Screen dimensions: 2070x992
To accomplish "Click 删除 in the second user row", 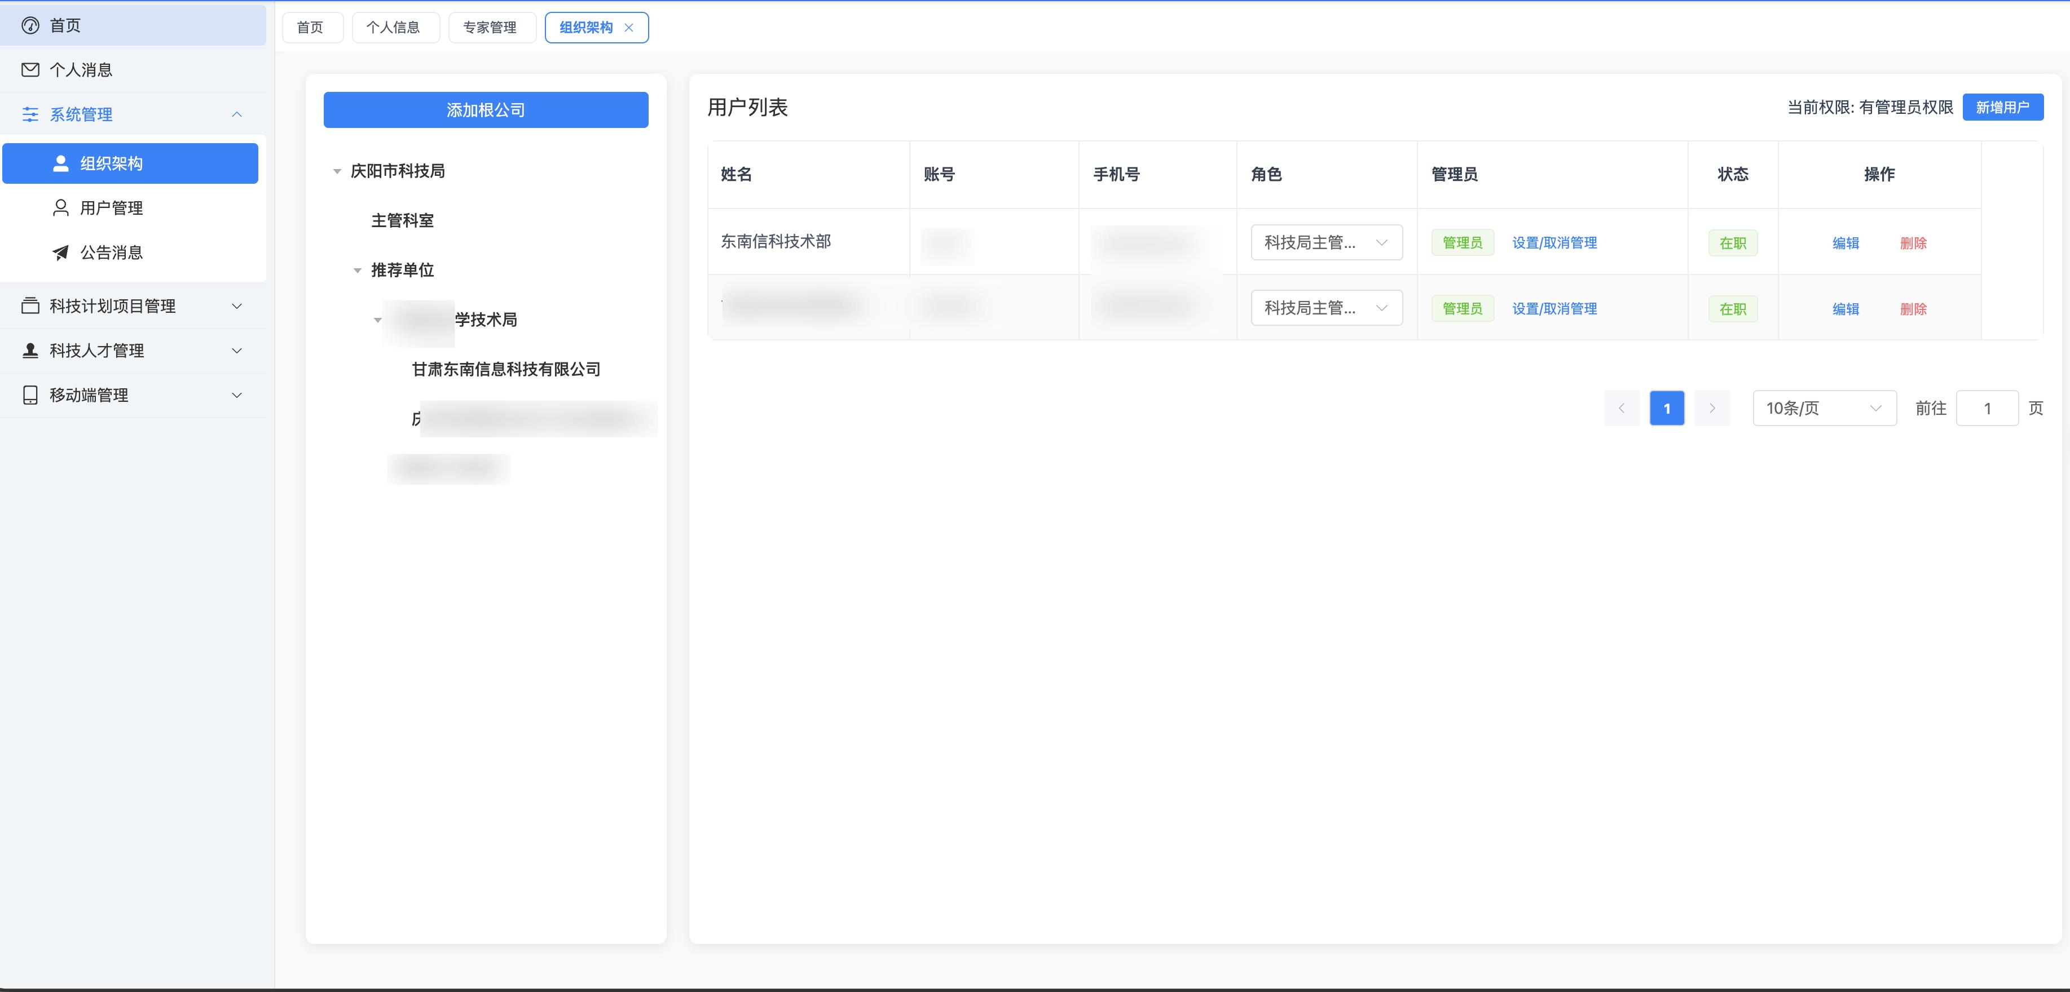I will tap(1913, 309).
